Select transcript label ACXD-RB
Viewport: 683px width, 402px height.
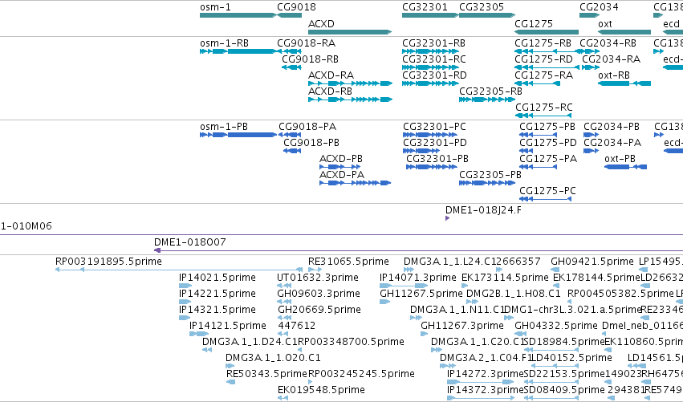(330, 91)
